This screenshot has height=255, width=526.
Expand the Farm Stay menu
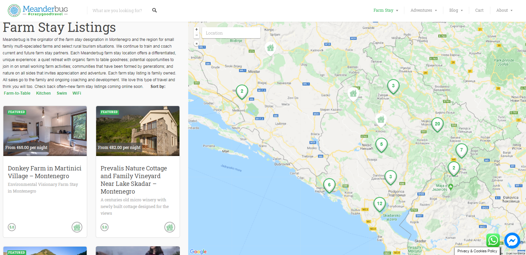point(386,10)
